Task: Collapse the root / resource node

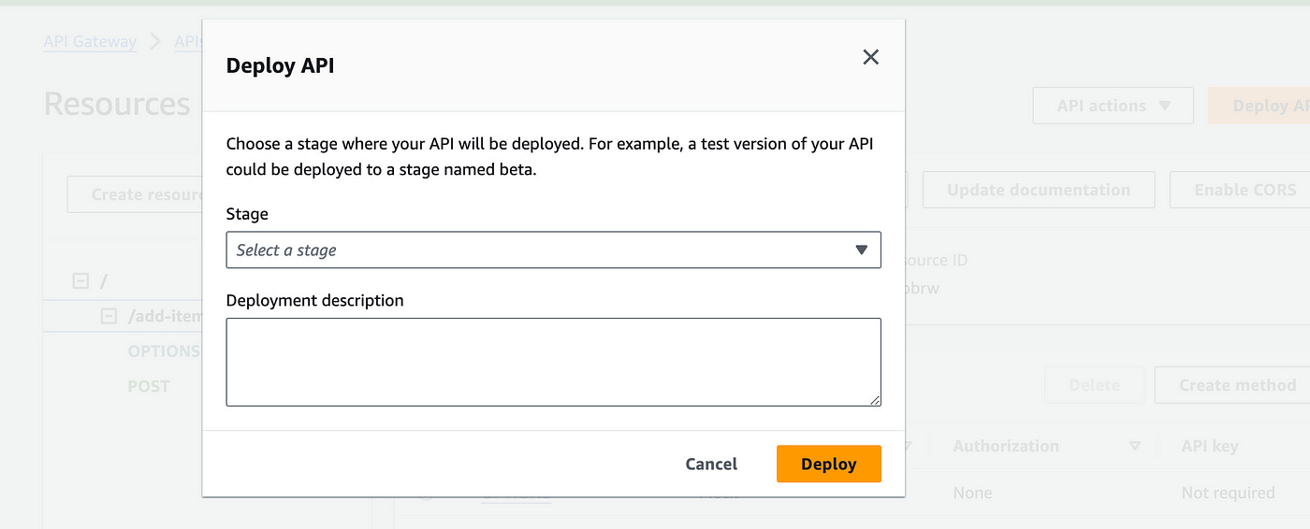Action: click(x=80, y=280)
